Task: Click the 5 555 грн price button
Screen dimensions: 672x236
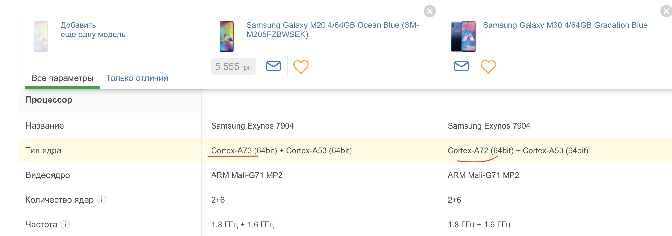Action: [x=233, y=66]
